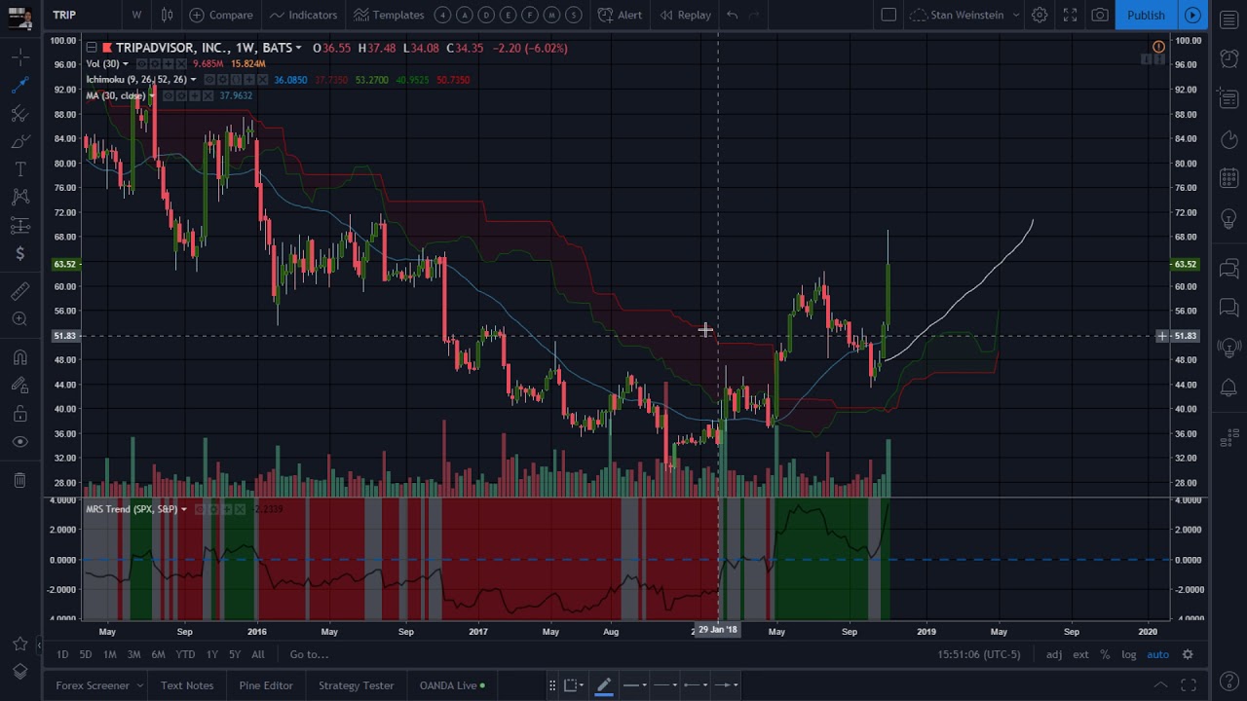Open the calendar icon in right sidebar
1247x701 pixels.
point(1228,178)
